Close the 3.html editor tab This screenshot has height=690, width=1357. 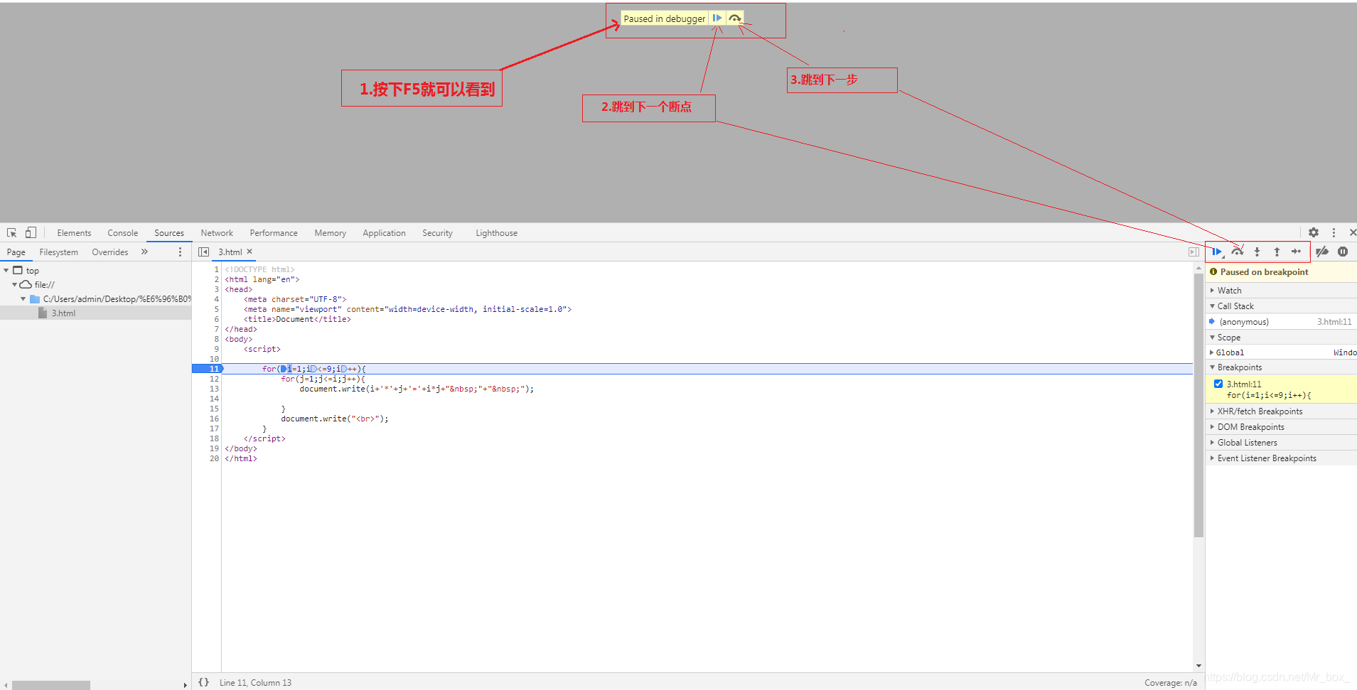pyautogui.click(x=250, y=252)
